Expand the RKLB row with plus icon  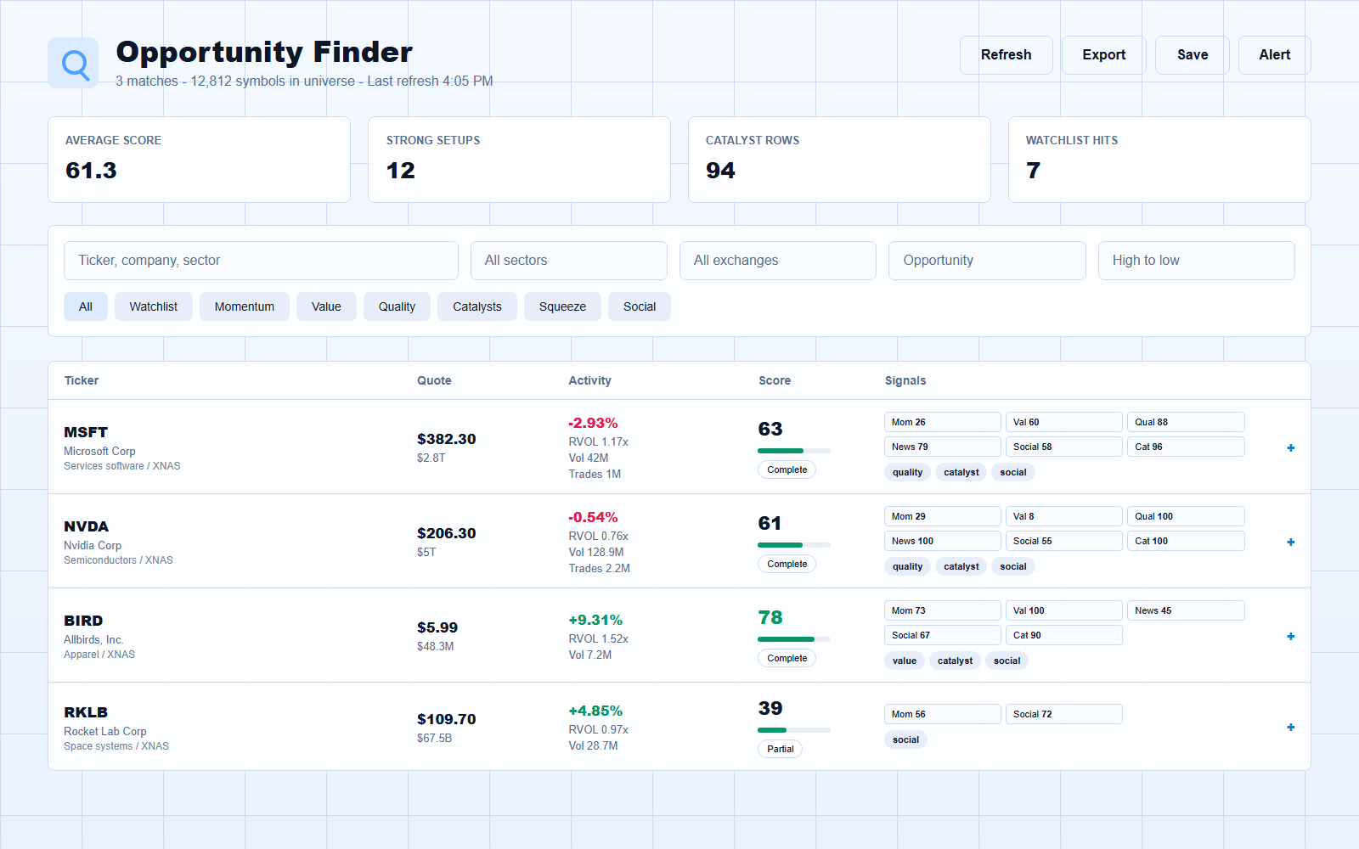click(1290, 727)
